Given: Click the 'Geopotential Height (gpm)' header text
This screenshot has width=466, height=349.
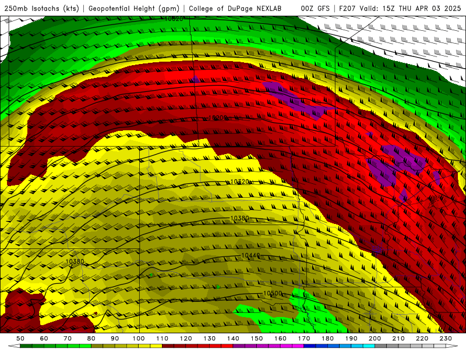Looking at the screenshot, I should point(134,8).
